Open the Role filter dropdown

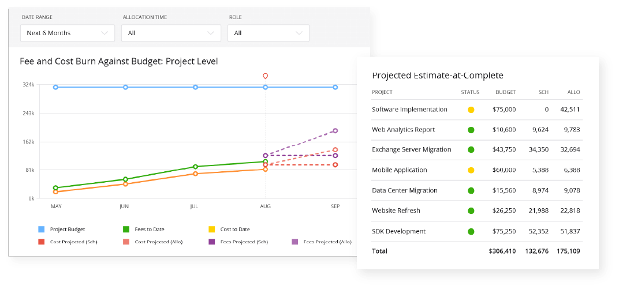(269, 33)
